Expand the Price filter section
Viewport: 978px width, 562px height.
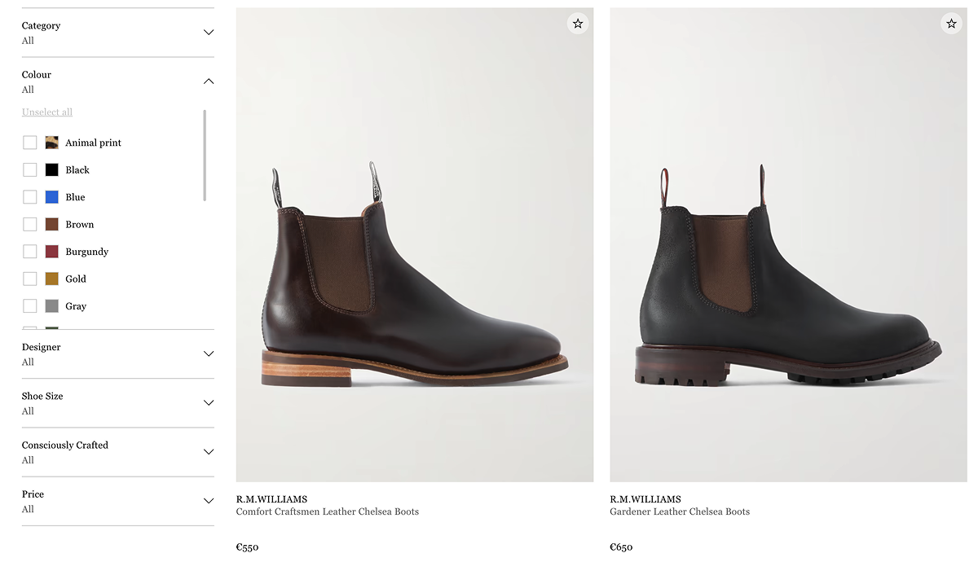209,500
